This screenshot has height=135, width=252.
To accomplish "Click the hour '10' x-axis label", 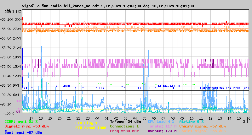I will coord(192,118).
